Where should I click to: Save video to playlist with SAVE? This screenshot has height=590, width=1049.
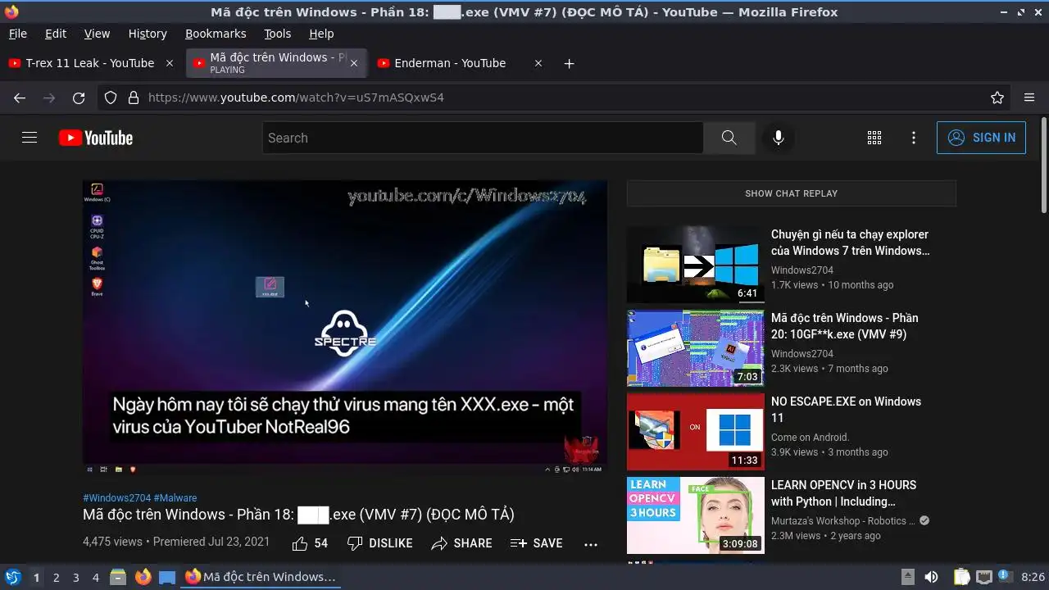pyautogui.click(x=536, y=543)
